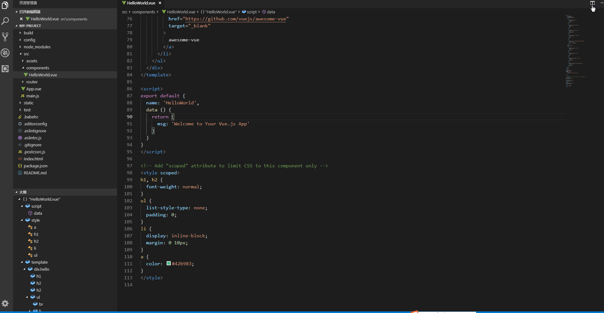Click the minimap code preview
Image resolution: width=604 pixels, height=313 pixels.
click(576, 51)
